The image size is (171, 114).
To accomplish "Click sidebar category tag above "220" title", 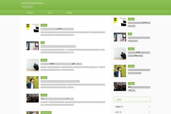I will (x=131, y=19).
